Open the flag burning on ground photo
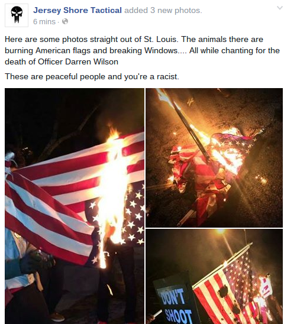Image resolution: width=284 pixels, height=324 pixels. [x=214, y=158]
